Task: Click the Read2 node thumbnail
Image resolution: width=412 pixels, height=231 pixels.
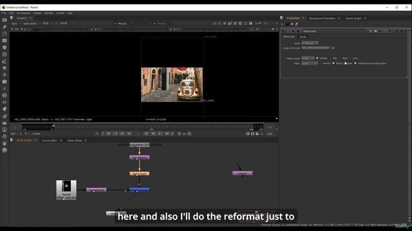Action: [66, 190]
